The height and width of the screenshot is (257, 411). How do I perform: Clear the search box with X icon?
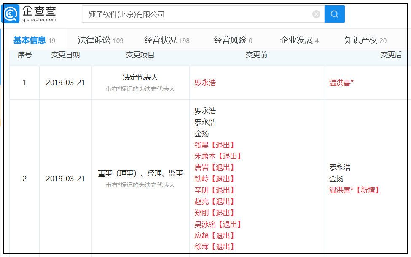click(x=316, y=14)
